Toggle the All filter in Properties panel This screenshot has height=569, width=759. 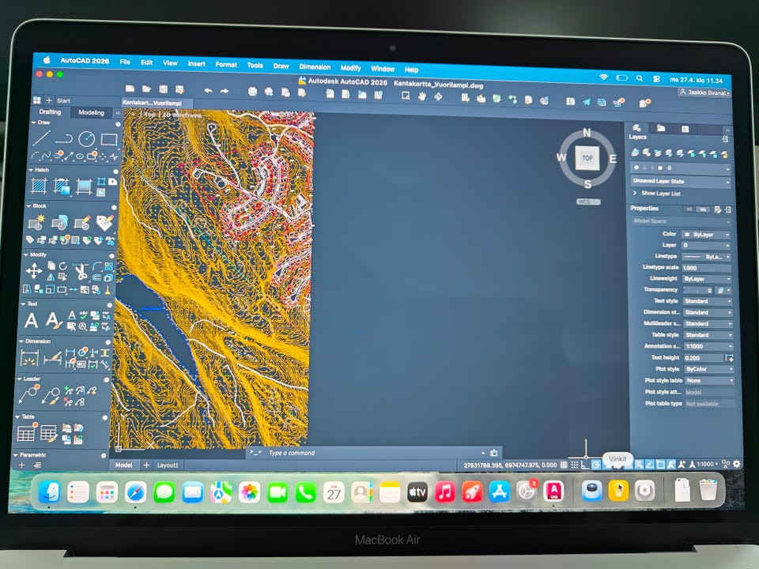(689, 209)
